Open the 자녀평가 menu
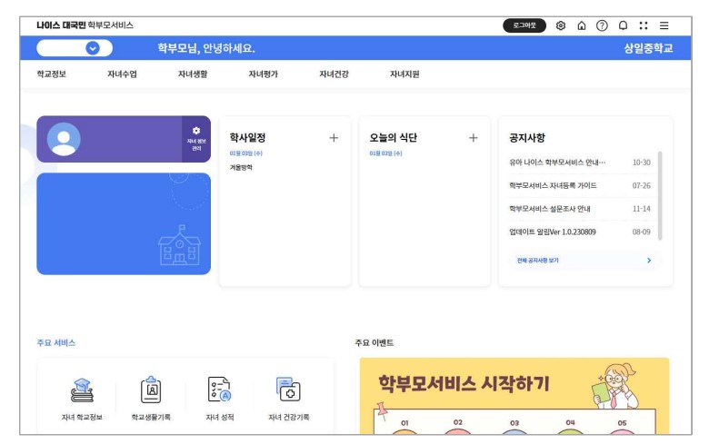Viewport: 709px width, 444px height. [264, 74]
